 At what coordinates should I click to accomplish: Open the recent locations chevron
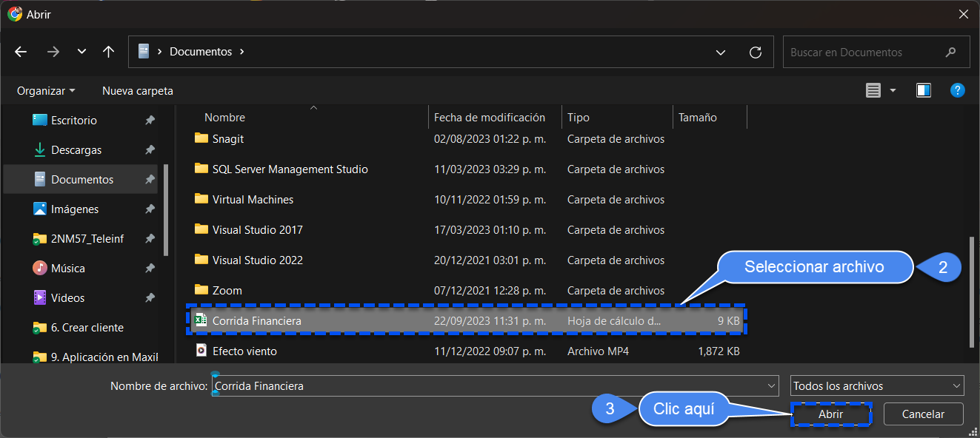pos(82,52)
